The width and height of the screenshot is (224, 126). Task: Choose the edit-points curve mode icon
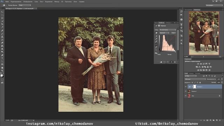pos(156,44)
